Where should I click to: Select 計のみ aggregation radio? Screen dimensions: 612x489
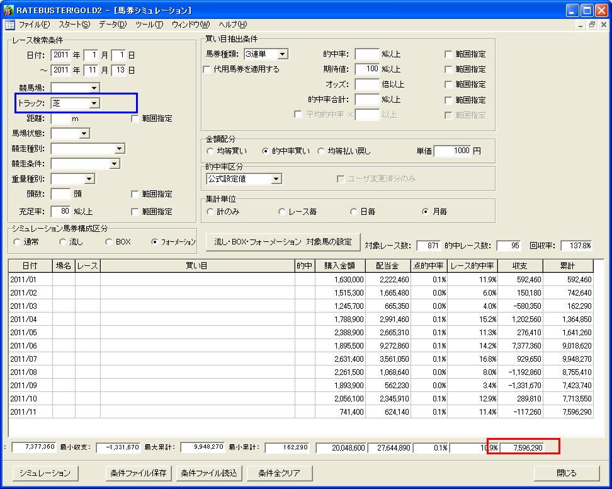click(210, 212)
